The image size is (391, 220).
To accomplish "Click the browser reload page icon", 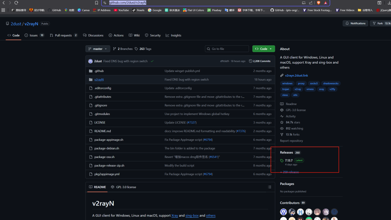I will click(x=16, y=3).
